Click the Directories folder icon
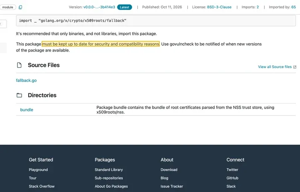This screenshot has height=192, width=300. 19,95
